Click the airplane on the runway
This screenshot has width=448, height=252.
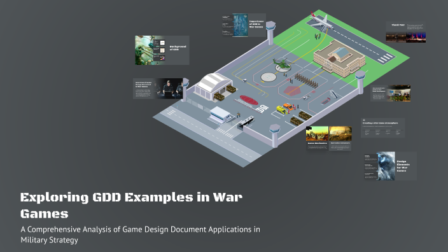[321, 21]
